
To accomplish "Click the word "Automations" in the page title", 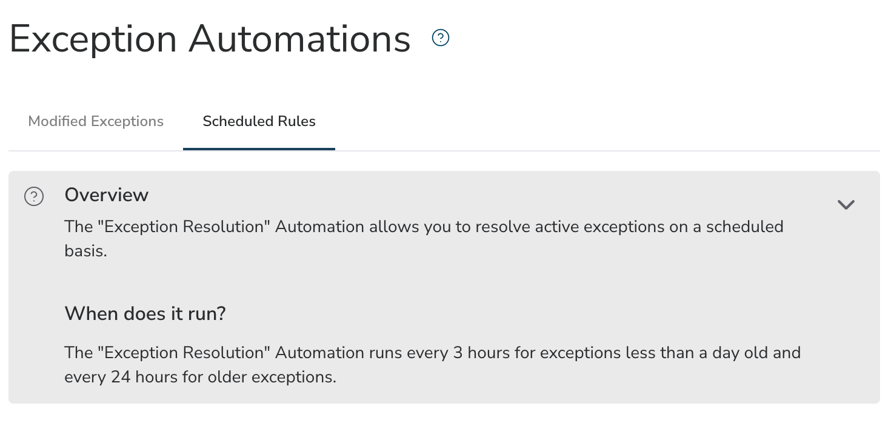I will pos(300,39).
